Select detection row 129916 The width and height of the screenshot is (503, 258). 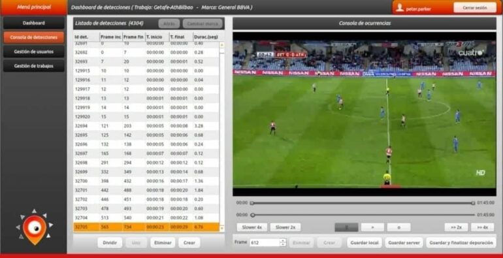146,80
